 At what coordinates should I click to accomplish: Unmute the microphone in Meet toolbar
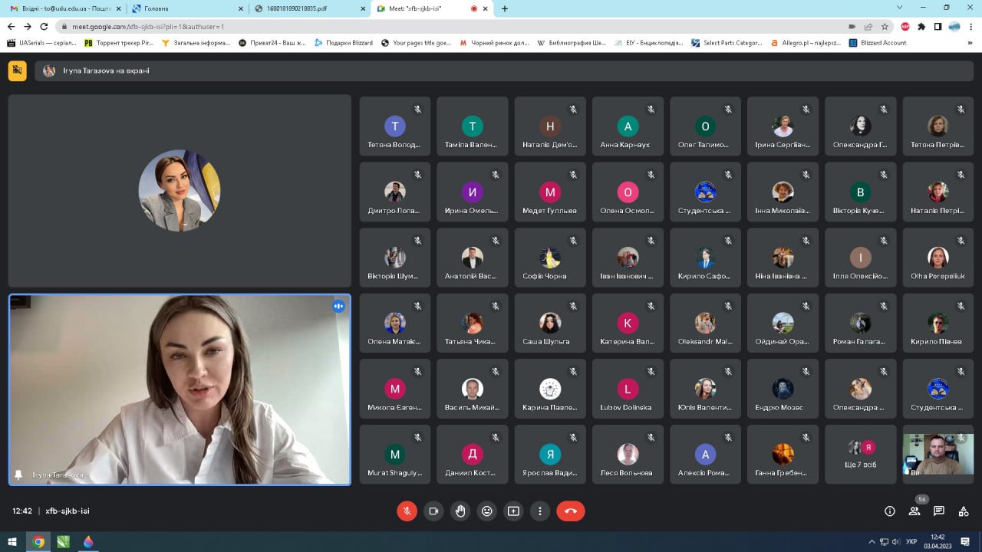coord(407,511)
